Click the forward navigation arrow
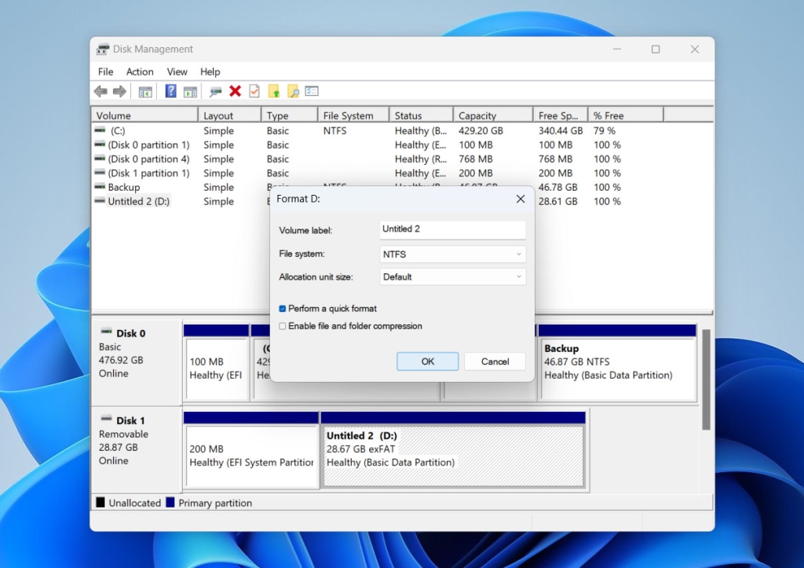Image resolution: width=804 pixels, height=568 pixels. point(117,90)
